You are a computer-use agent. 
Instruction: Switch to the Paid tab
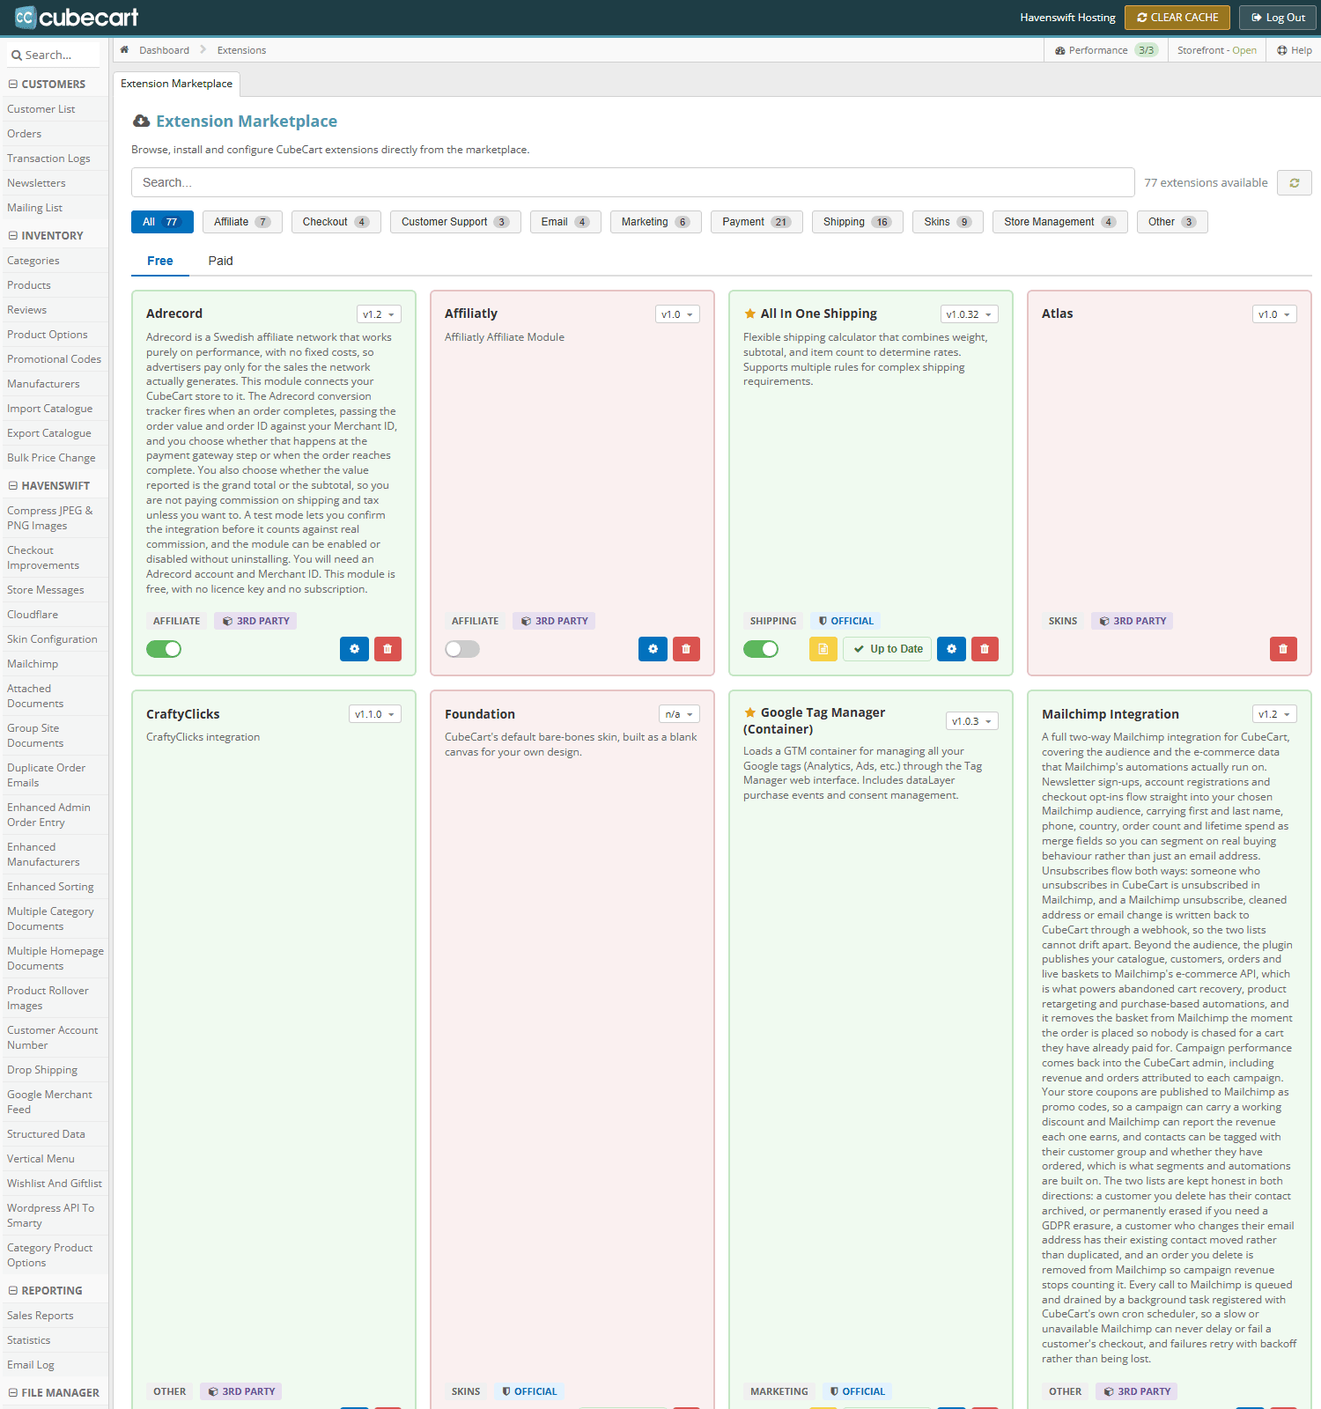(x=220, y=261)
